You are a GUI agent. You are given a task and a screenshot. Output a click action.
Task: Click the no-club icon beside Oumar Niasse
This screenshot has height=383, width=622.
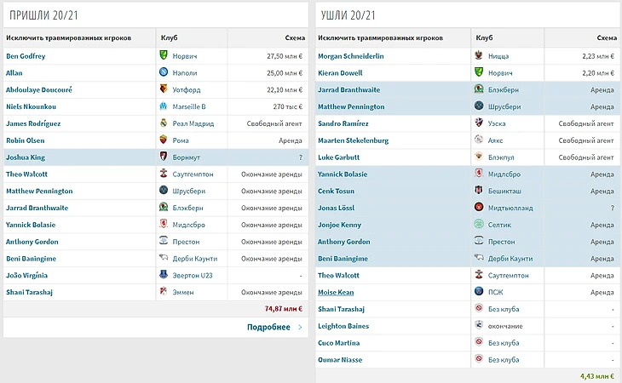479,360
